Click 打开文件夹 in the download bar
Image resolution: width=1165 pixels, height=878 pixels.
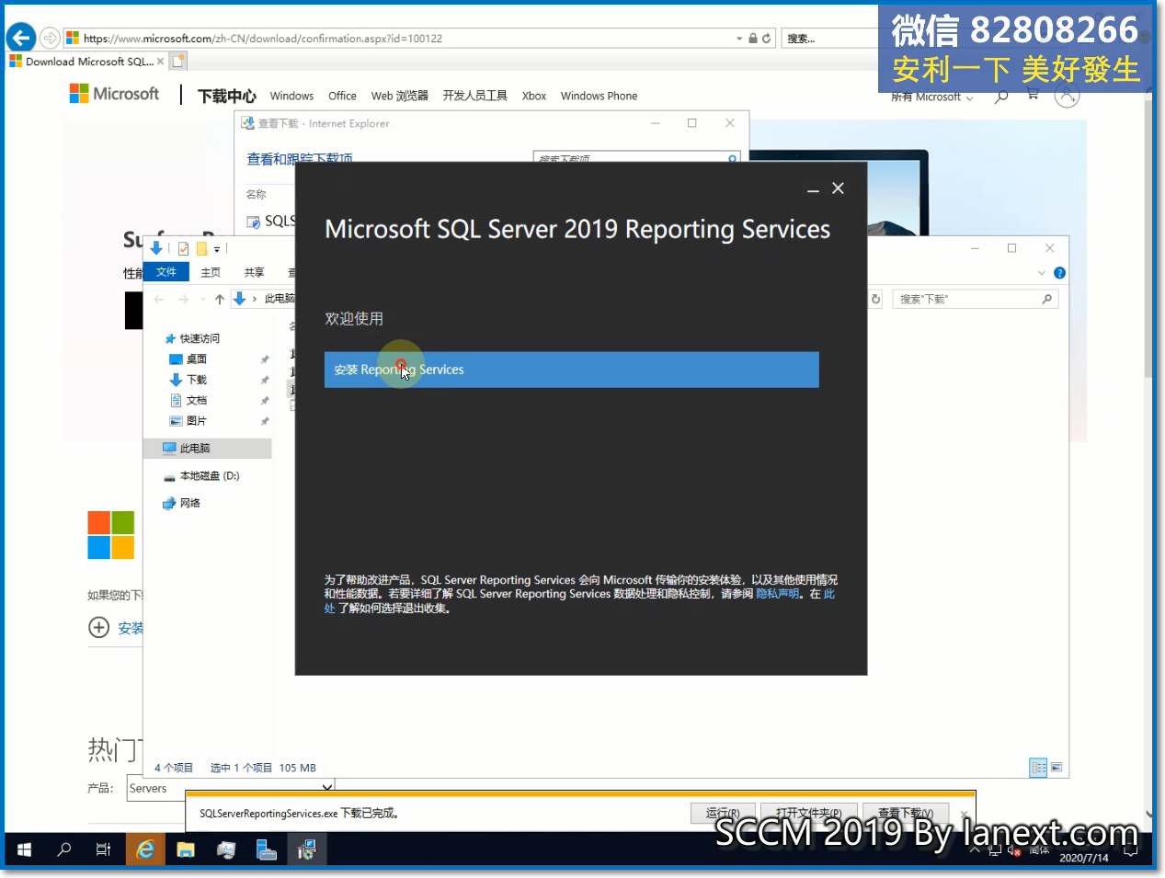click(x=807, y=813)
